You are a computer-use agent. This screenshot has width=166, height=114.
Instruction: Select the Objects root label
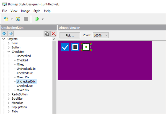(x=12, y=39)
